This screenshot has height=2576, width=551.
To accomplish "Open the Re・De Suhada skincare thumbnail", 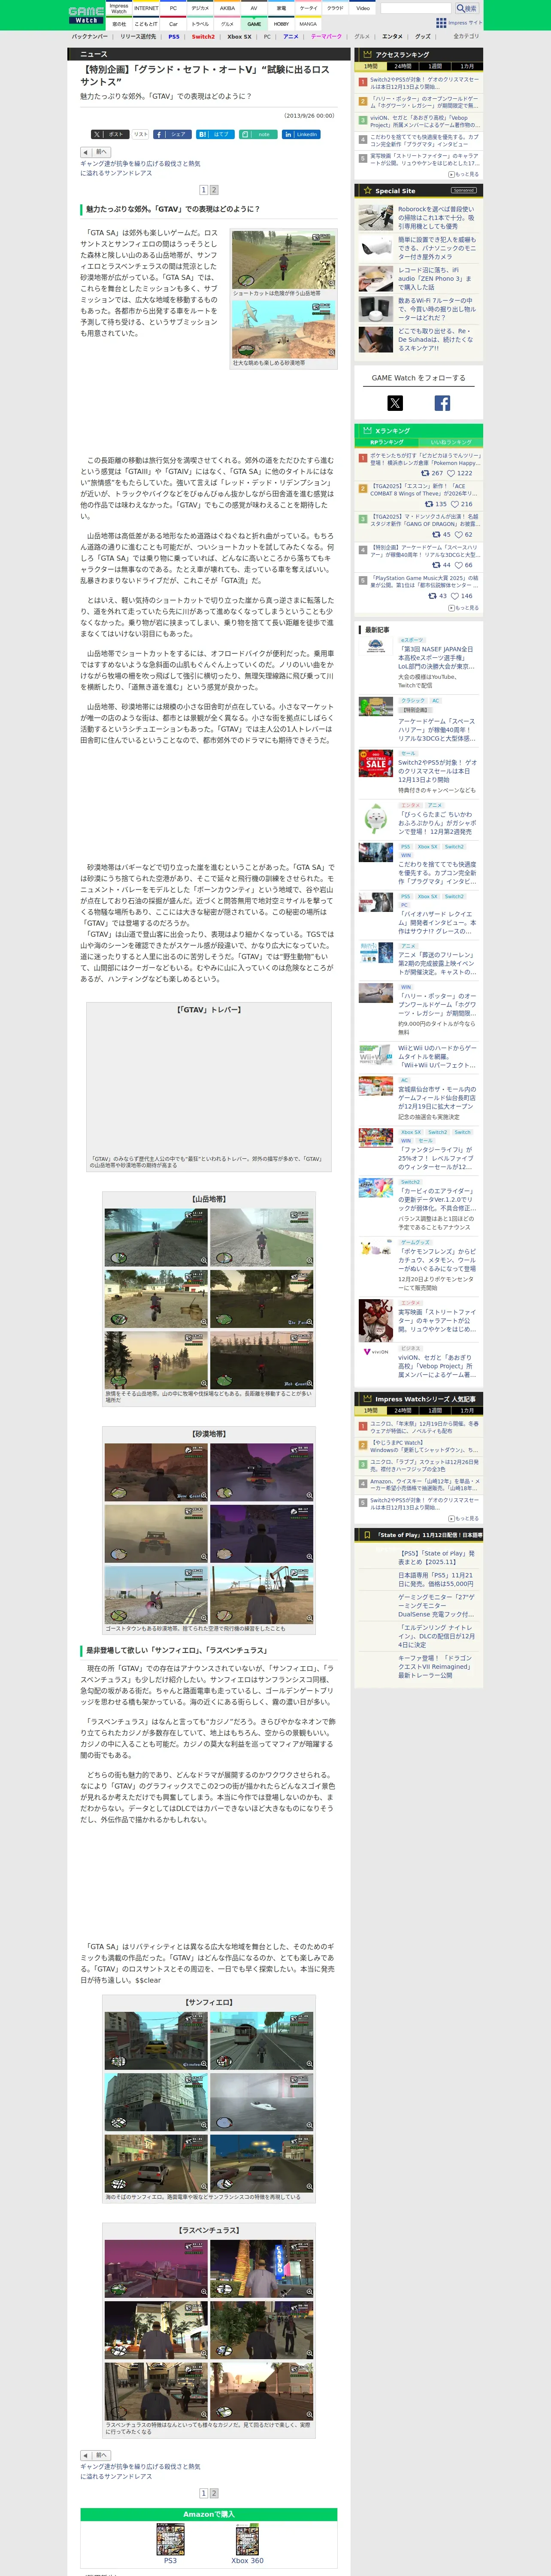I will [375, 339].
